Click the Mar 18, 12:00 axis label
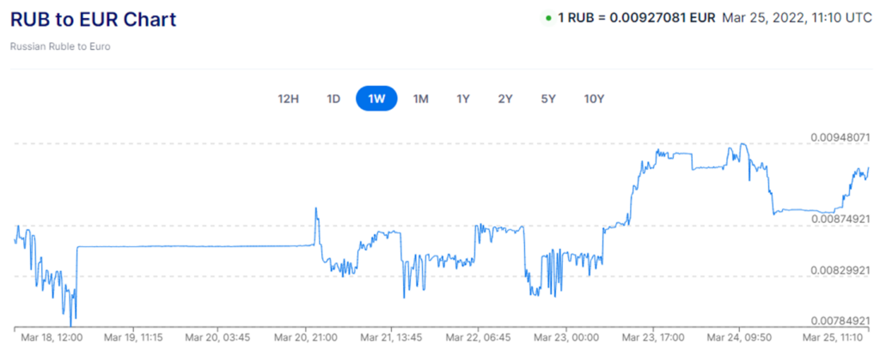The height and width of the screenshot is (356, 880). coord(52,338)
